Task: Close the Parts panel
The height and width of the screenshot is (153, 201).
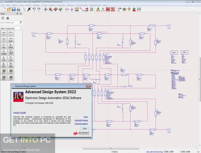Action: (x=21, y=14)
